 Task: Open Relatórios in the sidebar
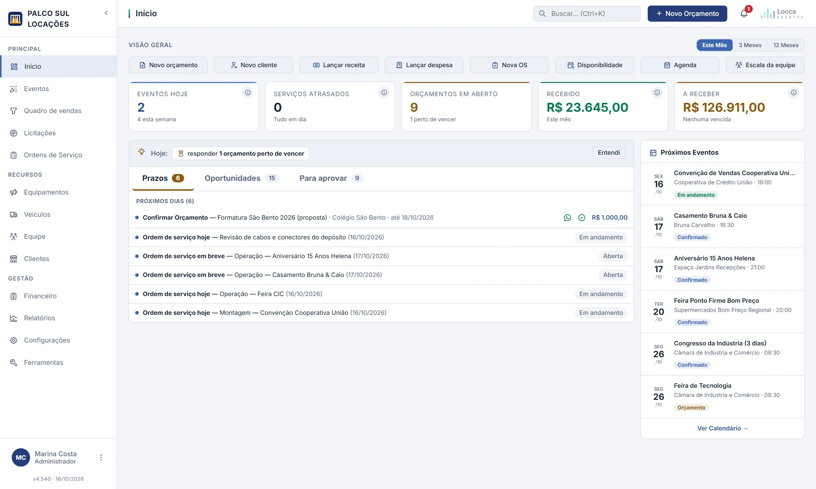pyautogui.click(x=58, y=318)
